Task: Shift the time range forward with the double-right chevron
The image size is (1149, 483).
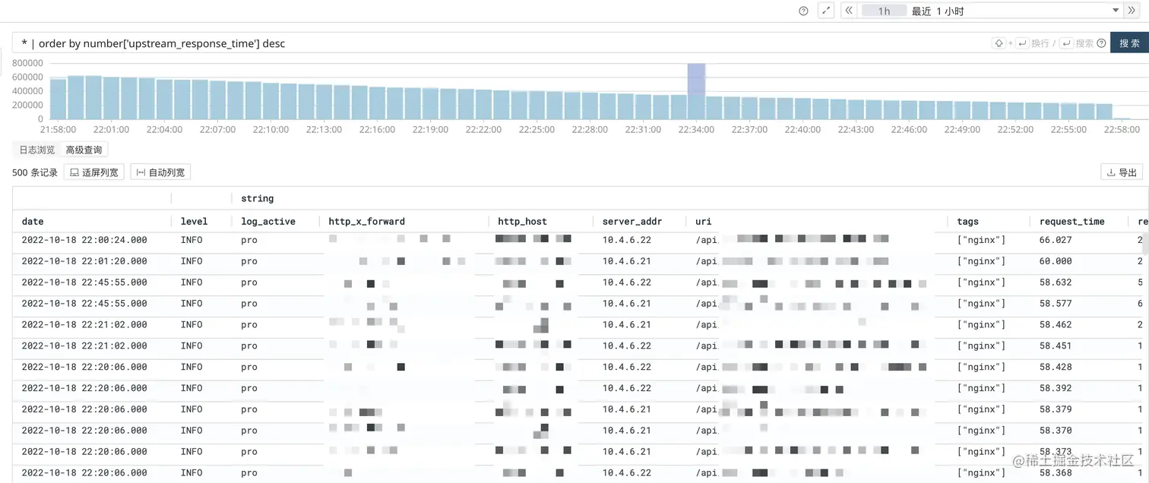Action: point(1132,11)
